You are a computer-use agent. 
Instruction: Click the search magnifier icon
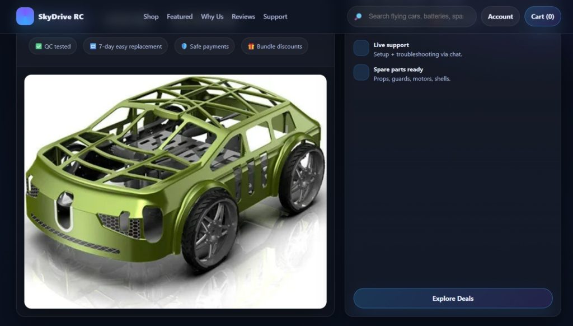click(359, 16)
